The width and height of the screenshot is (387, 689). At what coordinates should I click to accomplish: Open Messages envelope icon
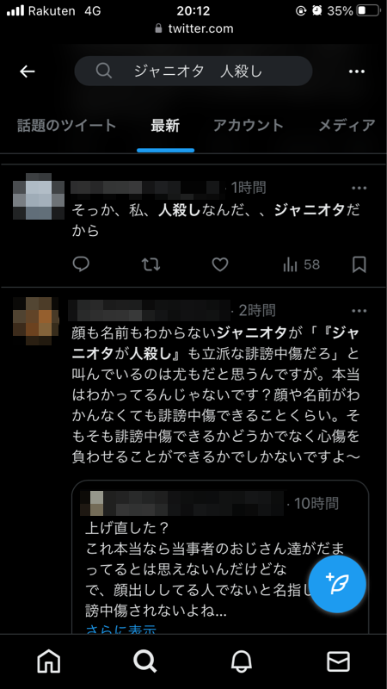[338, 661]
